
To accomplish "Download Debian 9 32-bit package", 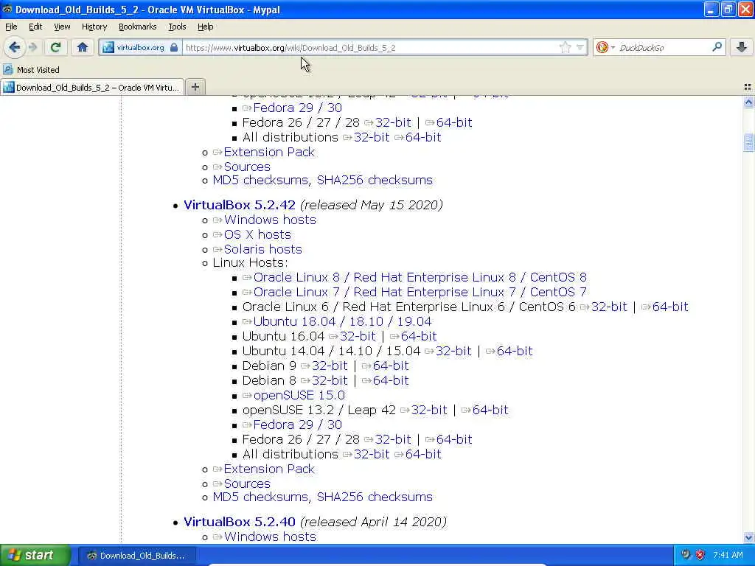I will pyautogui.click(x=330, y=366).
